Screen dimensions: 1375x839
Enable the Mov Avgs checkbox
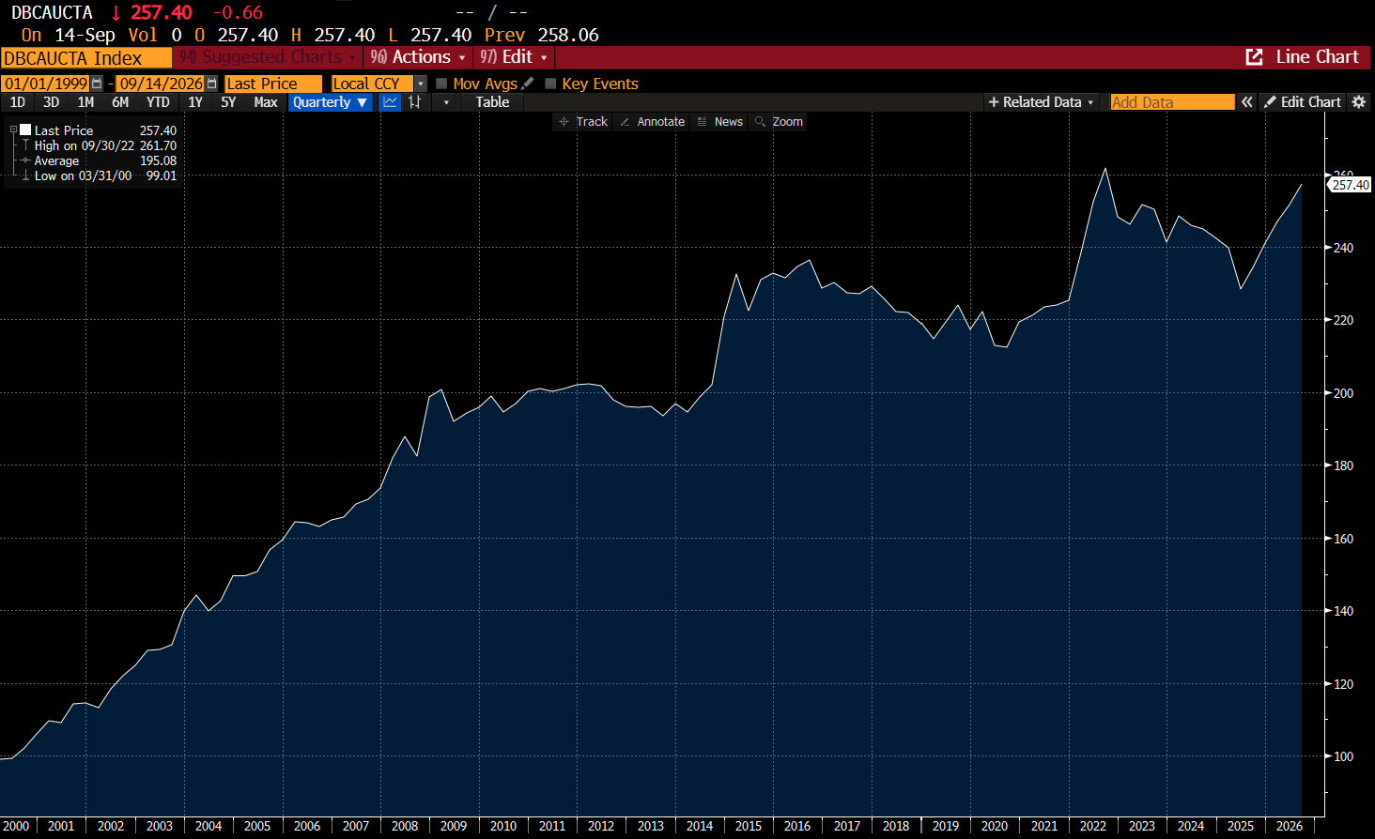pyautogui.click(x=441, y=84)
